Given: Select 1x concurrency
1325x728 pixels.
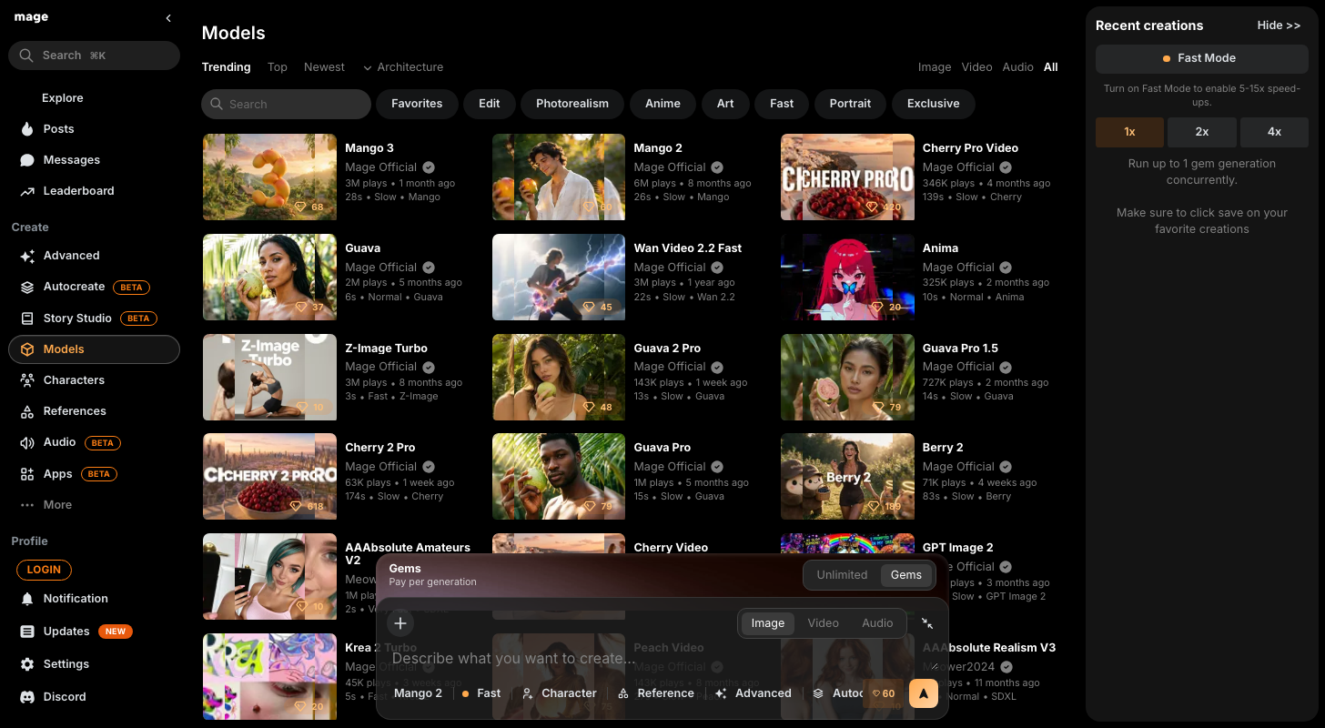Looking at the screenshot, I should [1129, 132].
